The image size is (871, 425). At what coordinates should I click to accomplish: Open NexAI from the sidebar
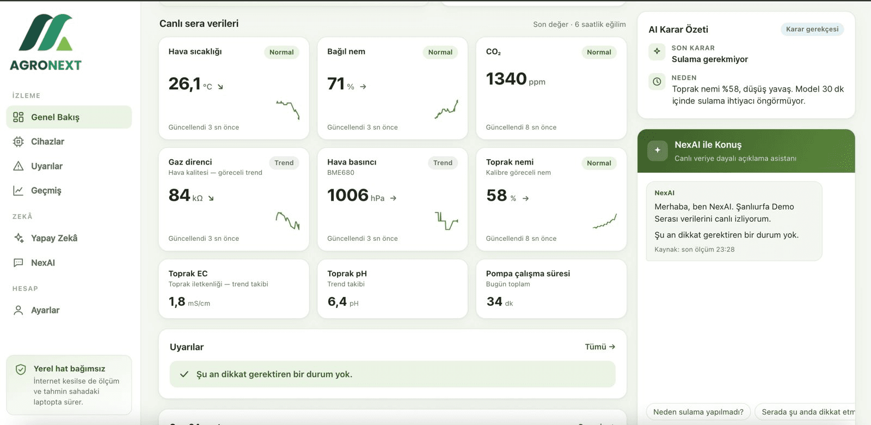[x=69, y=263]
